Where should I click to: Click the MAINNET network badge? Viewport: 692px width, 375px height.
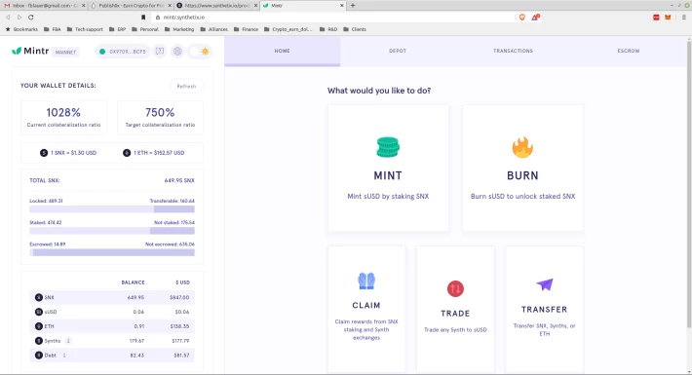pyautogui.click(x=65, y=52)
